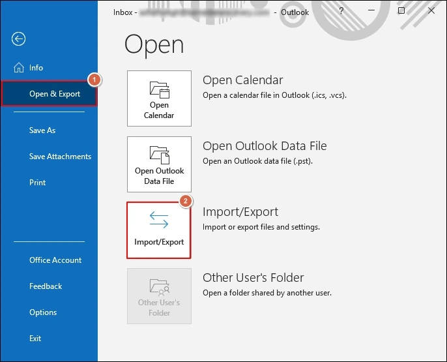Open the Print page
This screenshot has width=447, height=362.
point(38,183)
